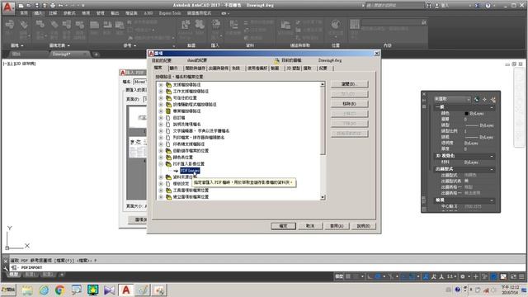Click workspace switching gear icon

tap(463, 276)
